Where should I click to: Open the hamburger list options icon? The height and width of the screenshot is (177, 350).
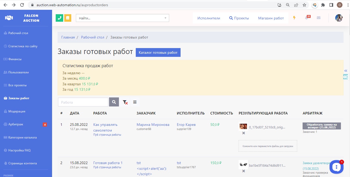pyautogui.click(x=135, y=102)
